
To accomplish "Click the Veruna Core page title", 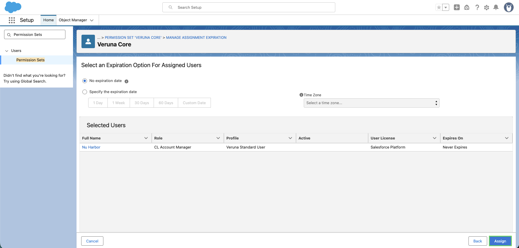I will [114, 44].
